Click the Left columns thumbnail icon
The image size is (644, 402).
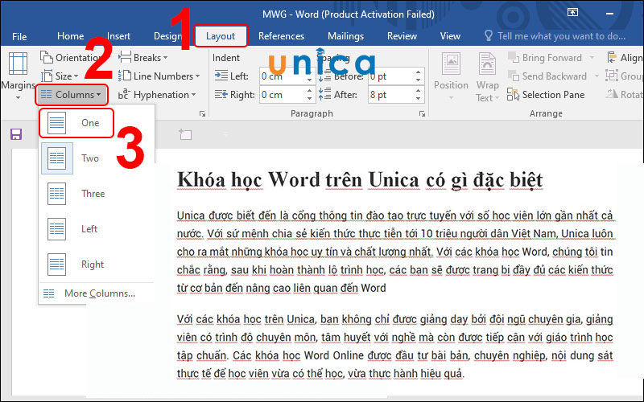[x=56, y=229]
